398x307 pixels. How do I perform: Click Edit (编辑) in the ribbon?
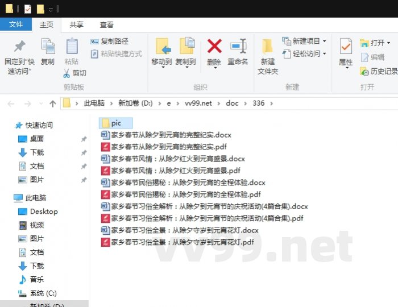[x=372, y=57]
